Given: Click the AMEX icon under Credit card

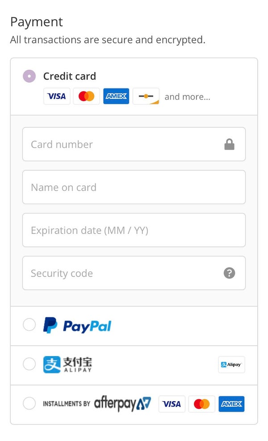Looking at the screenshot, I should (x=116, y=96).
